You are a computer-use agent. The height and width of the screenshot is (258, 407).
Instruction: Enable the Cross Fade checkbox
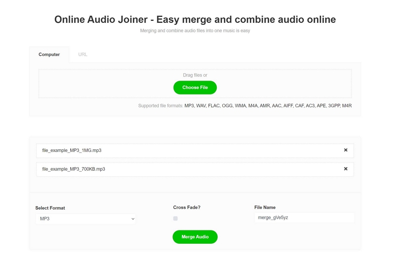pyautogui.click(x=176, y=218)
